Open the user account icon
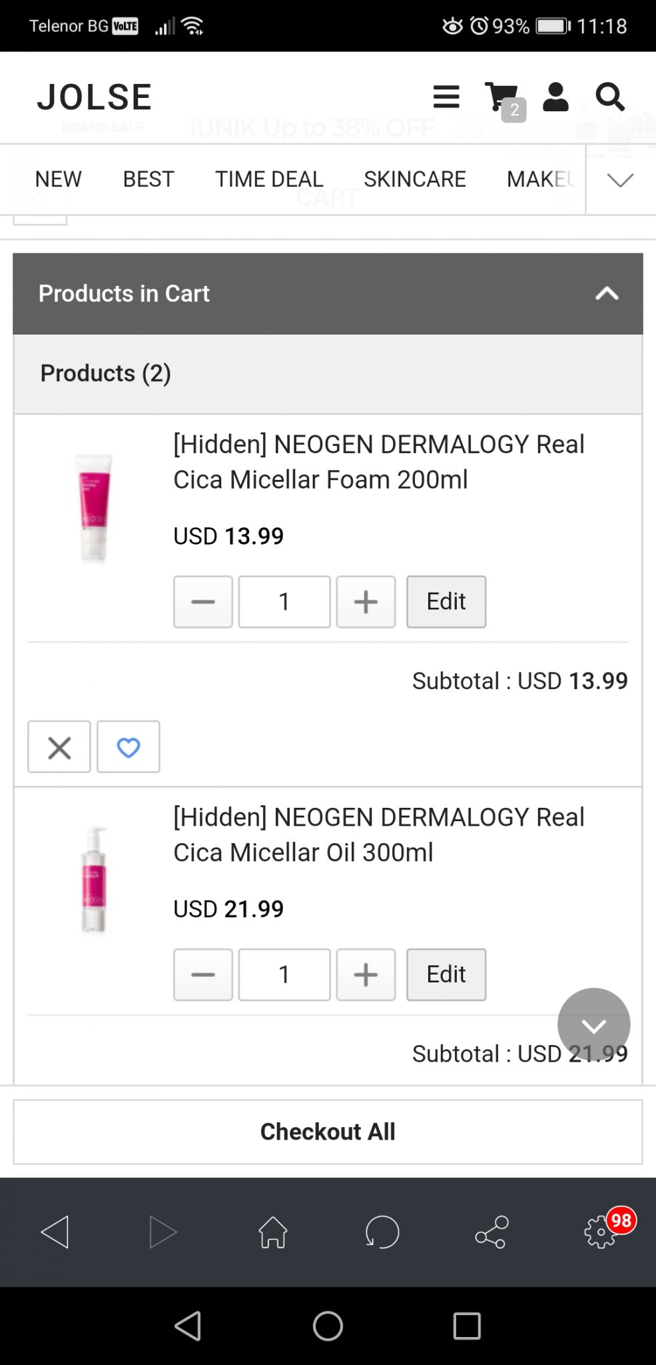Viewport: 656px width, 1365px height. coord(555,97)
